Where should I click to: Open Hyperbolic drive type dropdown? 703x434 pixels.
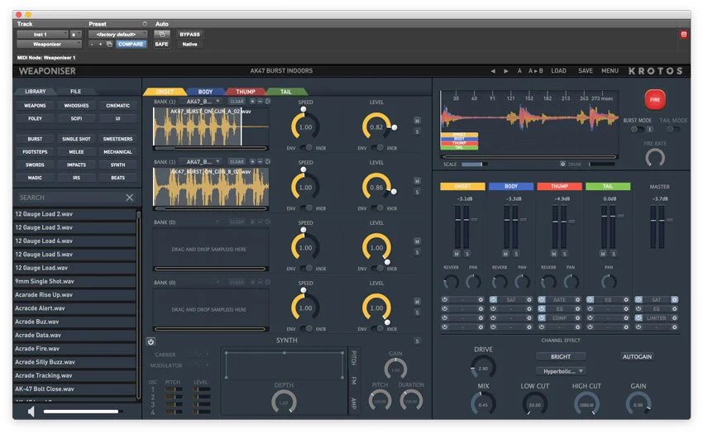(561, 371)
